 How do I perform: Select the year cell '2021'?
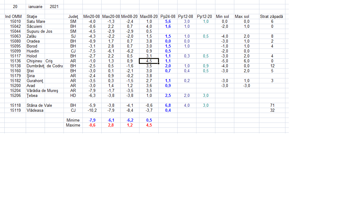(54, 7)
